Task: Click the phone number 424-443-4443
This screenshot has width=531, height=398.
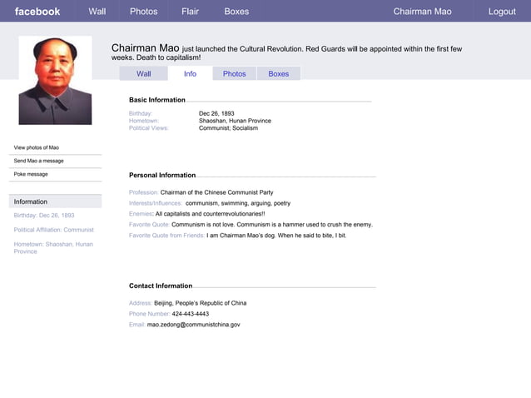Action: (191, 314)
